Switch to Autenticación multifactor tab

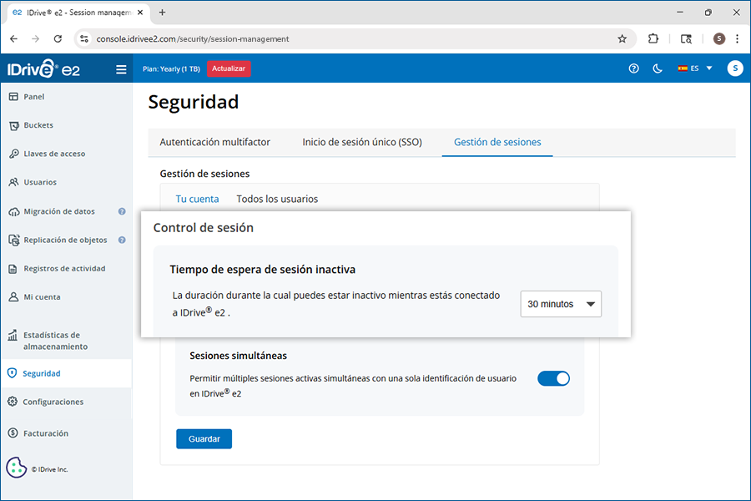click(214, 143)
